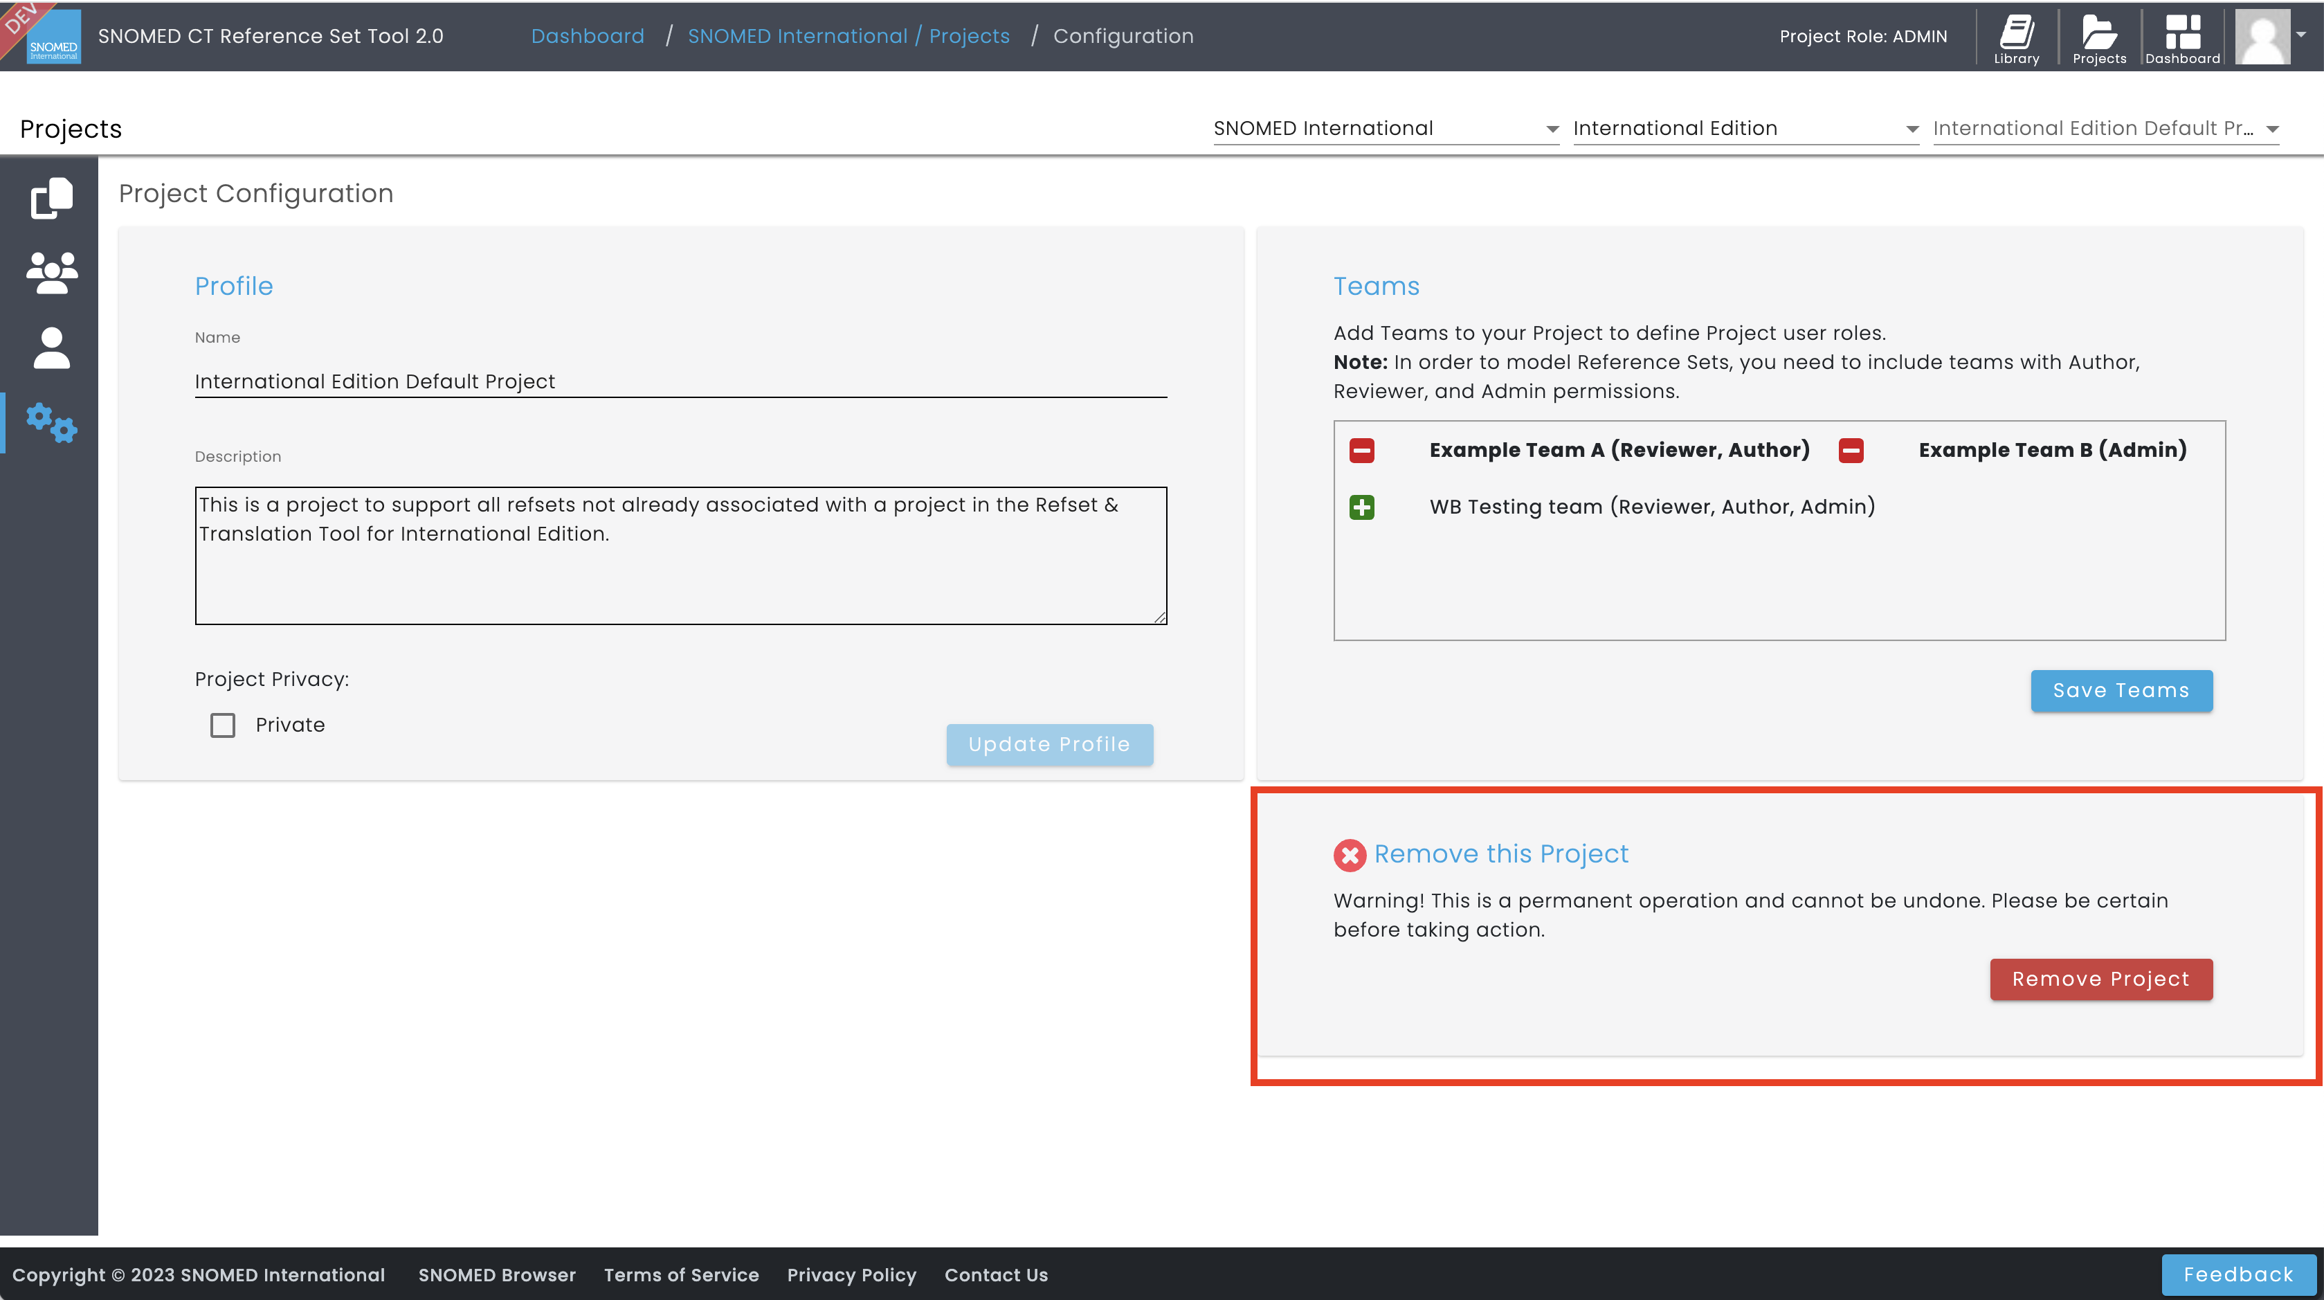
Task: Open the Feedback button
Action: pos(2238,1275)
